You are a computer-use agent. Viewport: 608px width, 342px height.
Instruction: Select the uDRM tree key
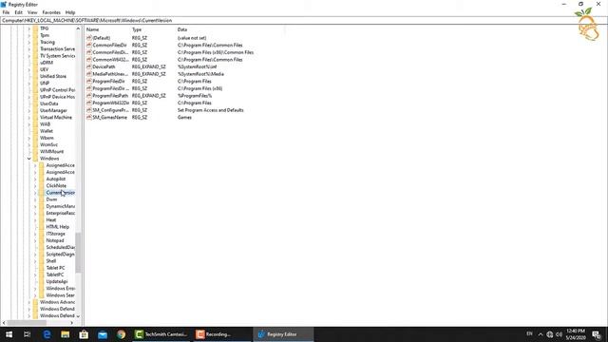47,63
